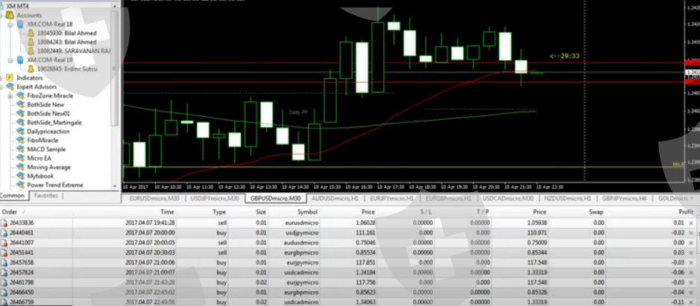Collapse the XM.COM-Real 18 account tree
The width and height of the screenshot is (700, 306).
(10, 24)
